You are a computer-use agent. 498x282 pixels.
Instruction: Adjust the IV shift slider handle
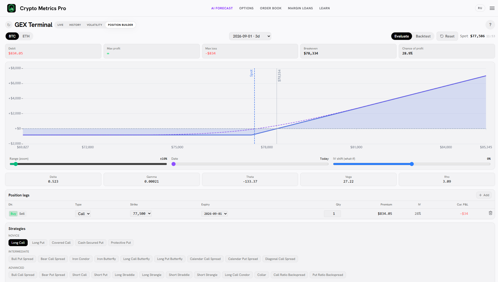coord(412,164)
